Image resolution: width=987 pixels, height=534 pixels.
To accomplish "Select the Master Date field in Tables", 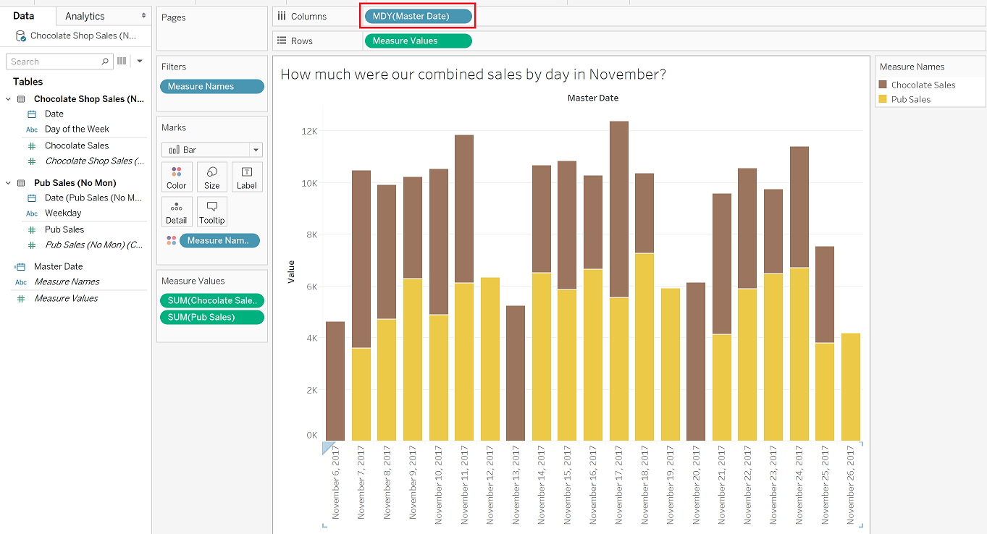I will 58,266.
